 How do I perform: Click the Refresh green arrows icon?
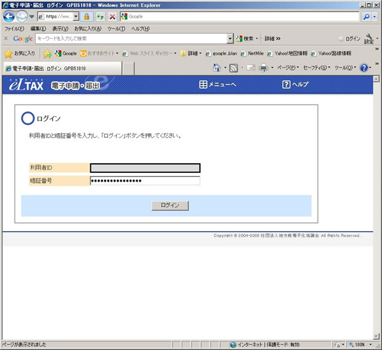click(x=100, y=17)
